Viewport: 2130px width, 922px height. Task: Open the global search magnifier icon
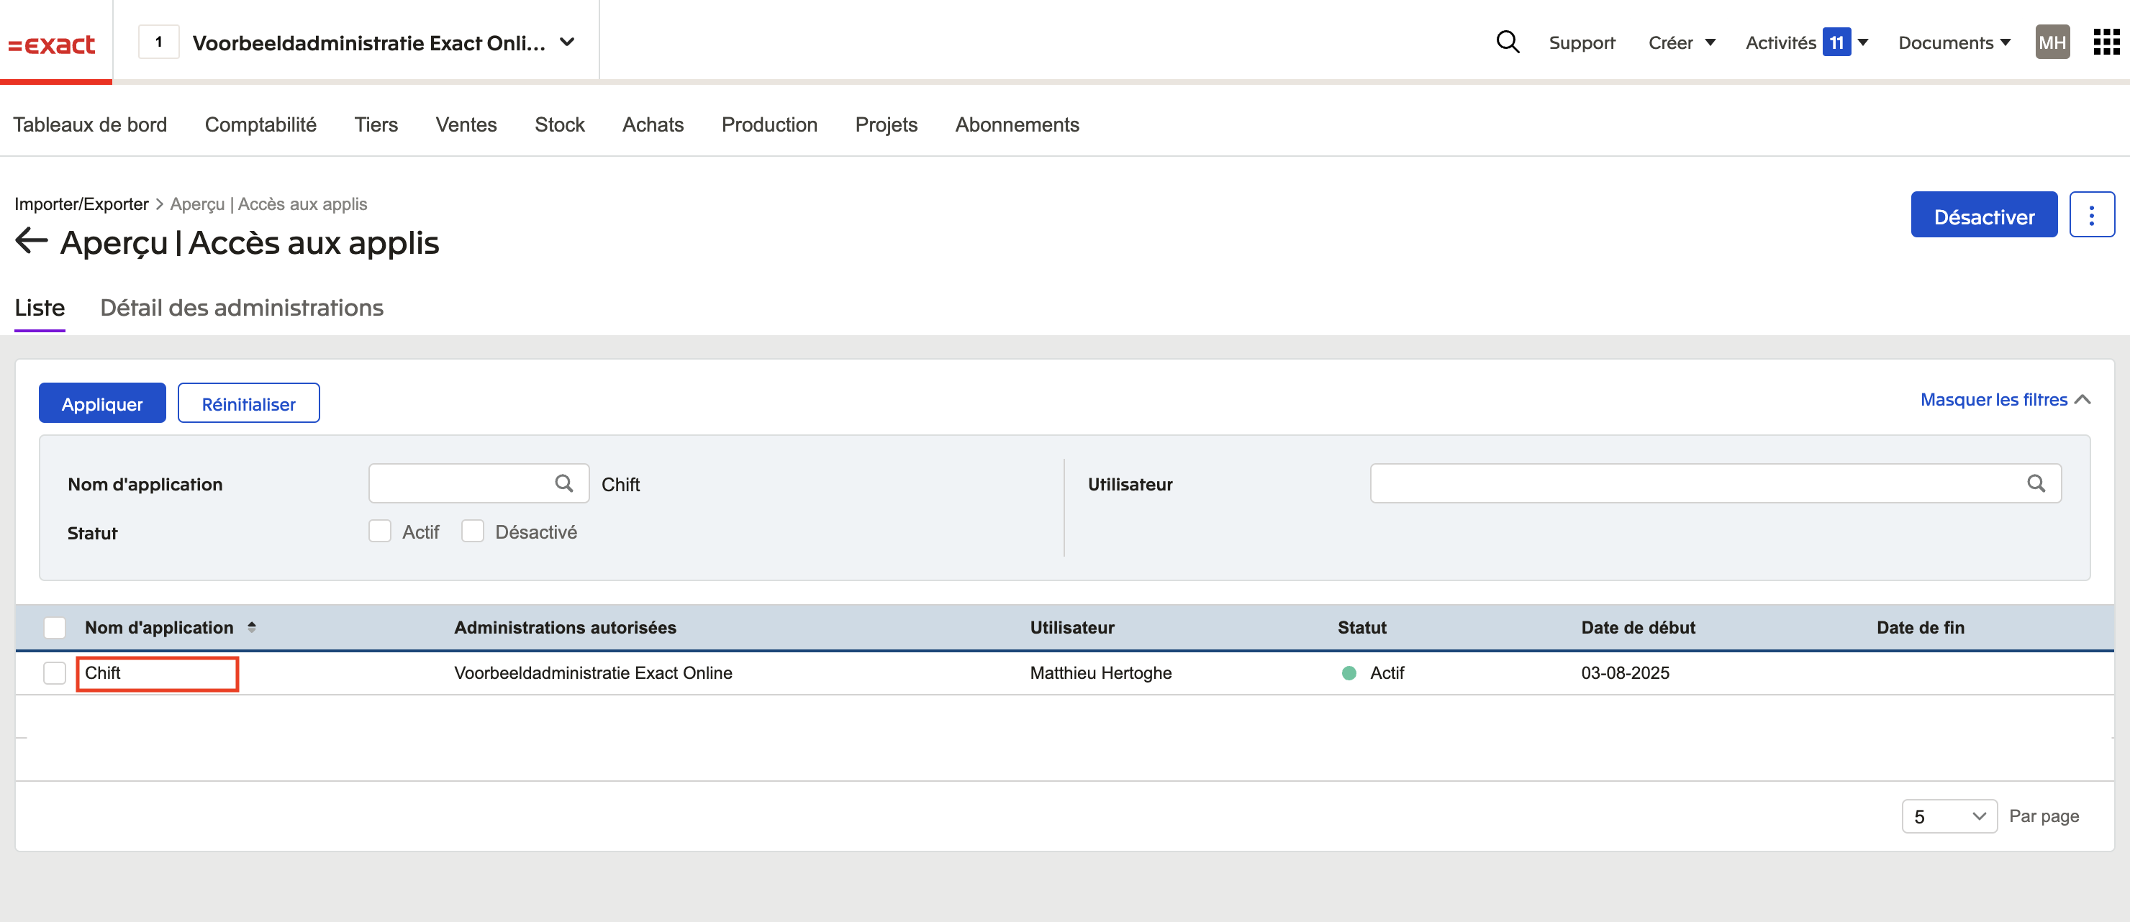click(1508, 41)
